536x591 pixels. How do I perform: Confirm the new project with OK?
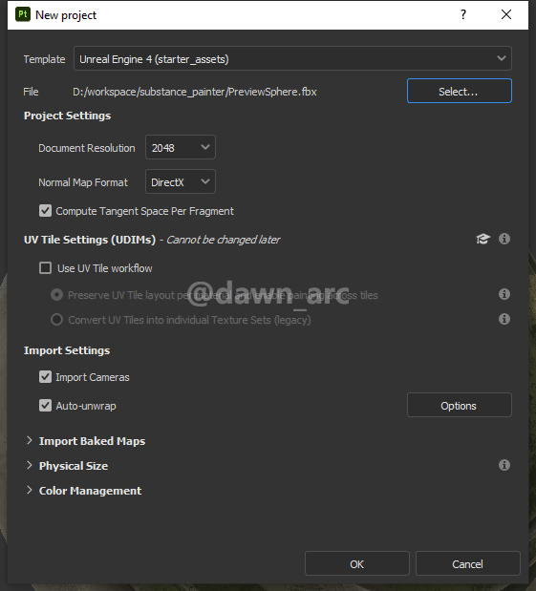(x=356, y=563)
